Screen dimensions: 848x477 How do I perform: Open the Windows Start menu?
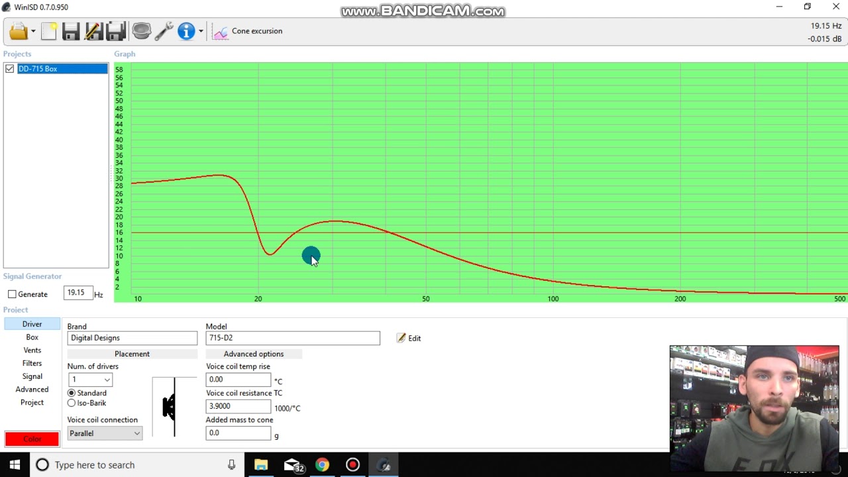point(15,465)
